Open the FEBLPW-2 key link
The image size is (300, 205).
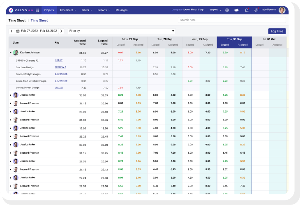click(x=60, y=67)
